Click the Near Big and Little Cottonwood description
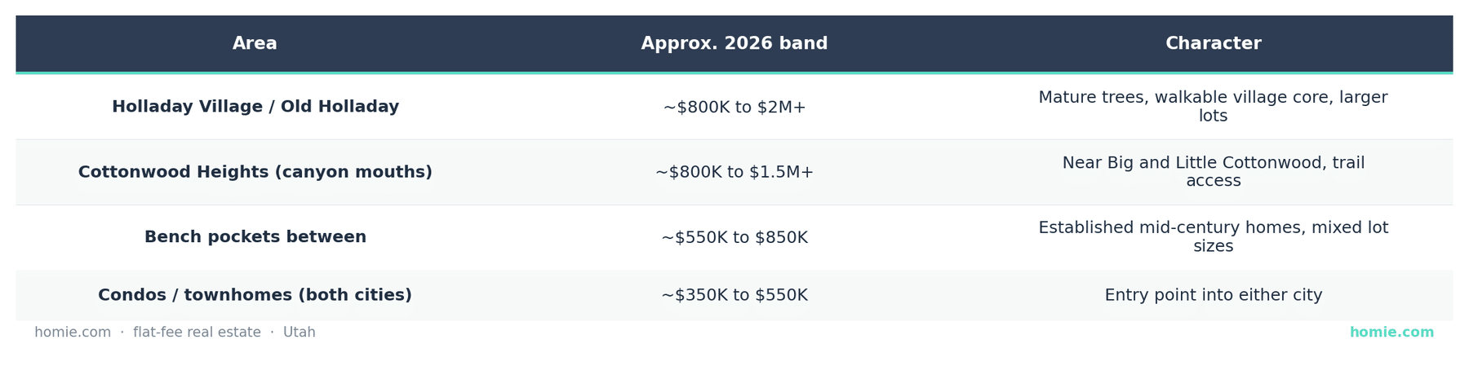The height and width of the screenshot is (379, 1469). click(1213, 172)
